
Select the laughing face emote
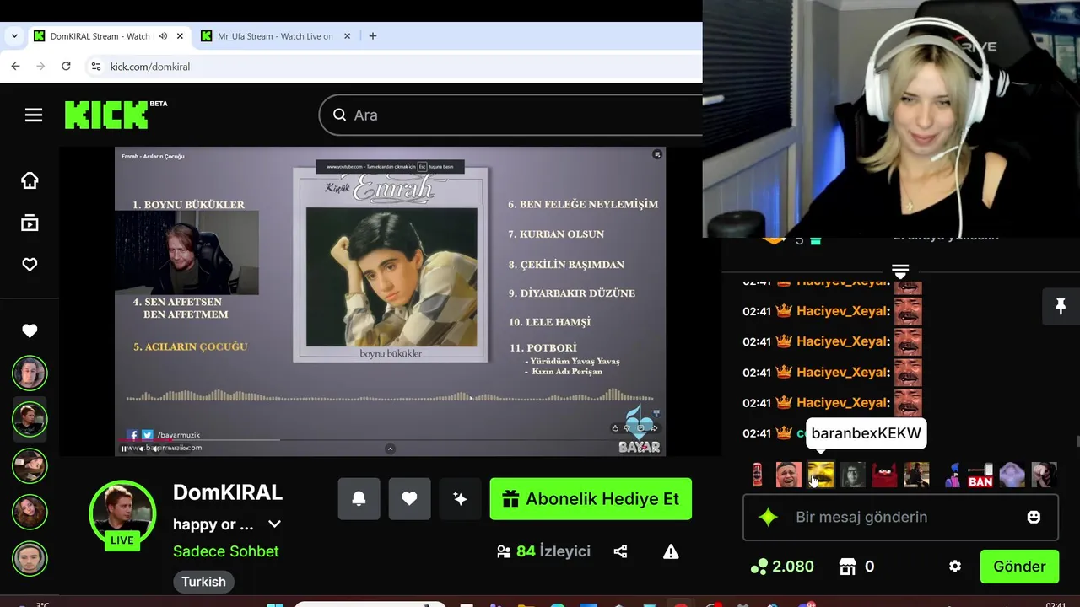click(x=789, y=475)
